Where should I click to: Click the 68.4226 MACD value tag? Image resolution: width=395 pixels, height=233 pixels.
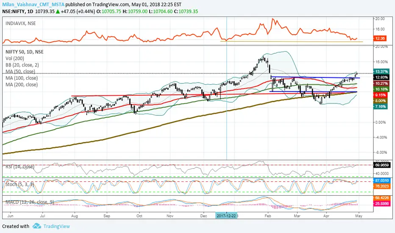381,198
